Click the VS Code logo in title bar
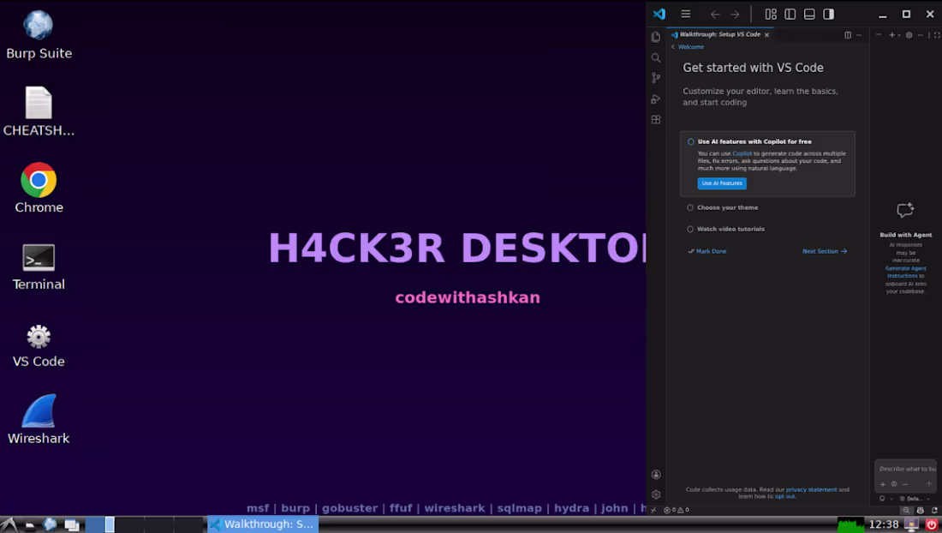Image resolution: width=942 pixels, height=533 pixels. (x=659, y=14)
